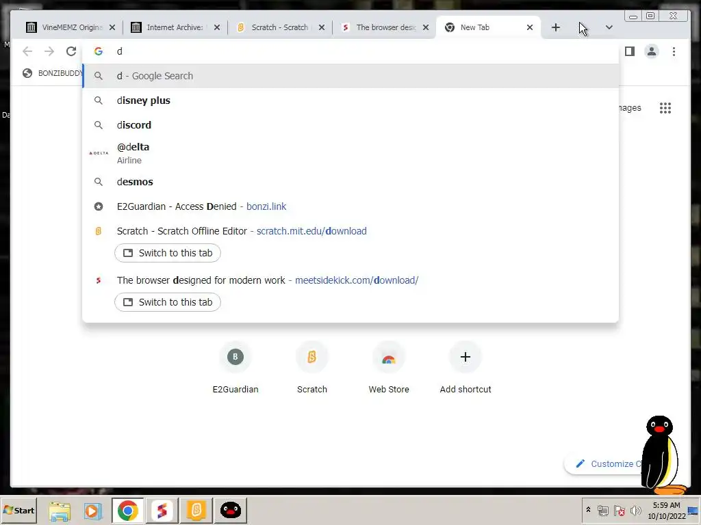Click the Add shortcut tile

(x=466, y=368)
